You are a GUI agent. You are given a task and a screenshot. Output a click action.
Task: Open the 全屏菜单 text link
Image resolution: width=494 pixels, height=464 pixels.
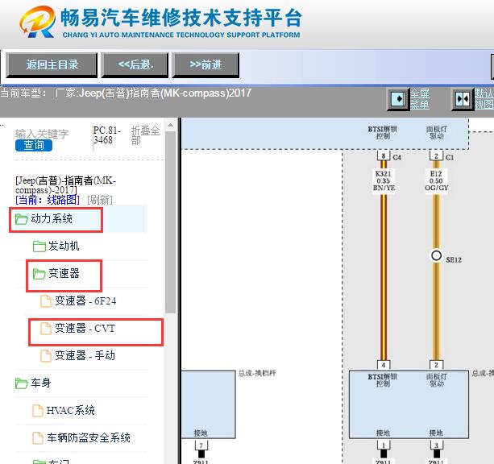click(419, 99)
